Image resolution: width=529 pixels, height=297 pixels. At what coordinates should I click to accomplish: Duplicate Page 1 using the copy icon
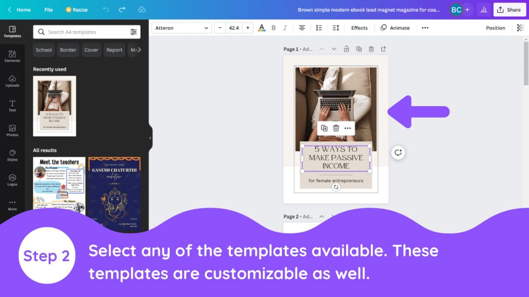359,49
